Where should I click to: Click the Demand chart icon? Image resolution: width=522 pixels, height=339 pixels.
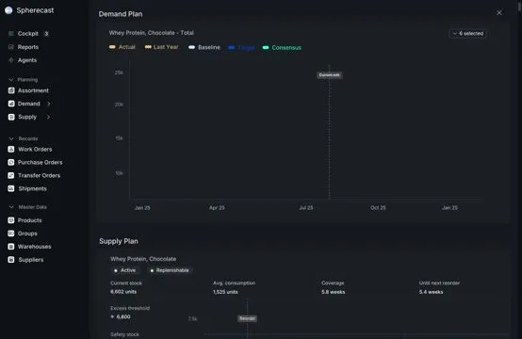11,104
